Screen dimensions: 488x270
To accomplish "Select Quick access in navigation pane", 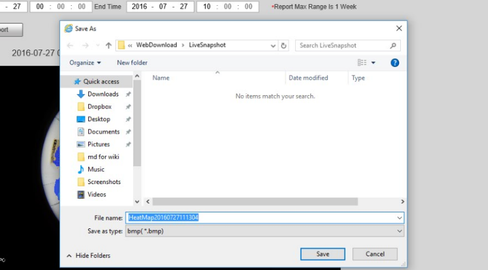I will (101, 81).
